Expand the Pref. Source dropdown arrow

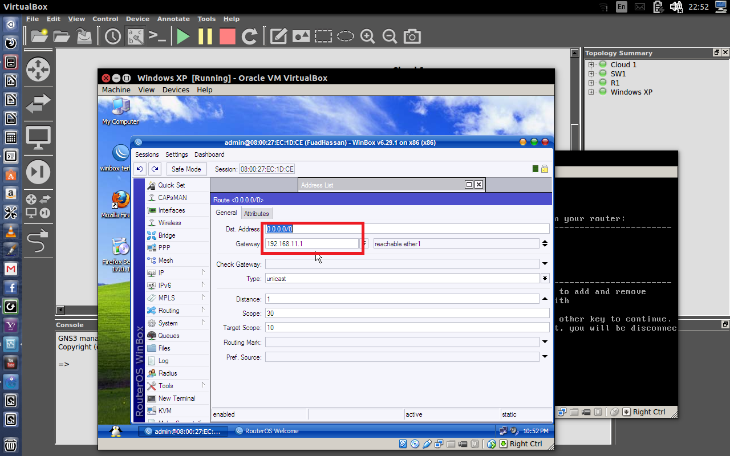(545, 357)
